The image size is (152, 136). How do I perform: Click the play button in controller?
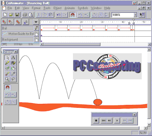click(x=117, y=121)
